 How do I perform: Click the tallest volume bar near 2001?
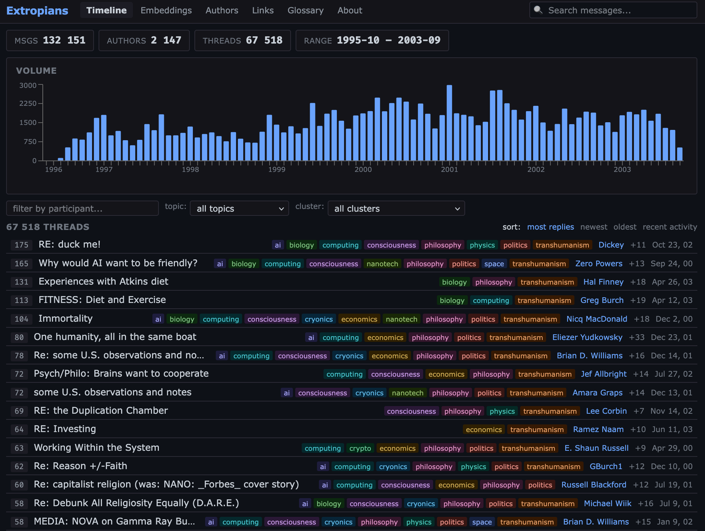449,122
